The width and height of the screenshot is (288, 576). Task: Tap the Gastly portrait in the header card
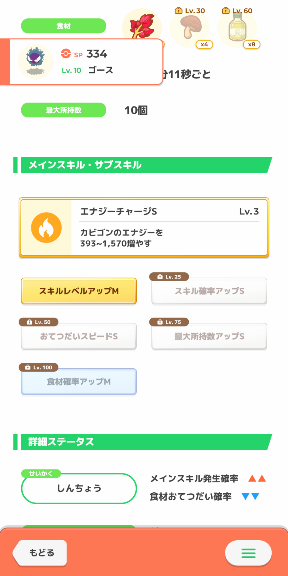point(35,61)
